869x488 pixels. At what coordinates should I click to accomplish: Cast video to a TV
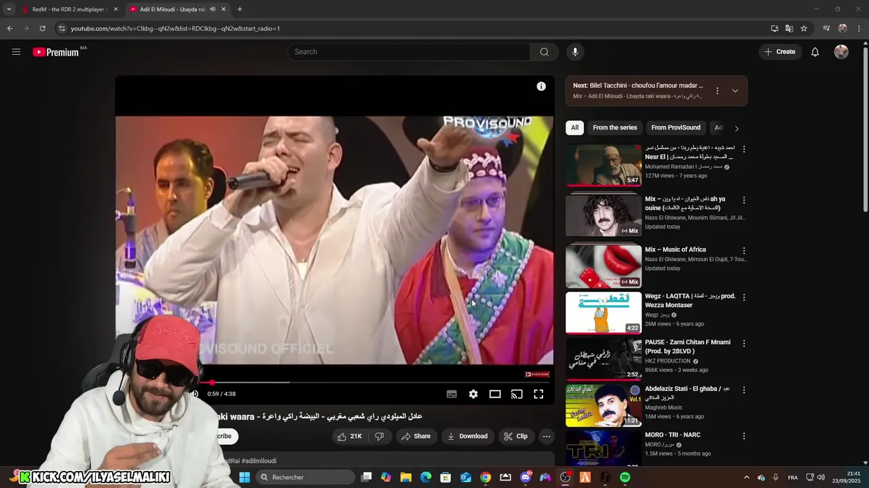coord(517,394)
